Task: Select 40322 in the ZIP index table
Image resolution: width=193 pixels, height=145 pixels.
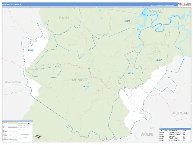Action: 162,134
